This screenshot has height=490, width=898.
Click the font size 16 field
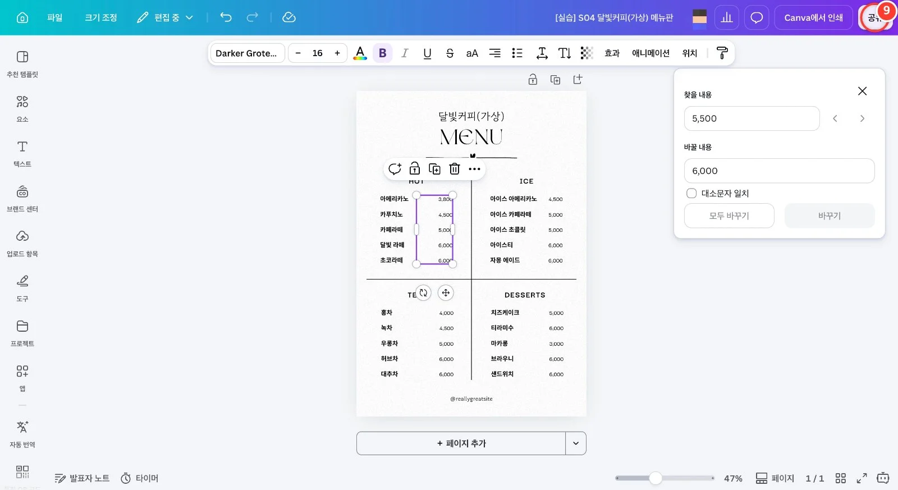tap(318, 53)
